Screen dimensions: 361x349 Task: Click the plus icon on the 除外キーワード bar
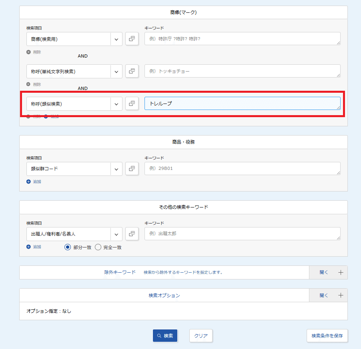(341, 272)
